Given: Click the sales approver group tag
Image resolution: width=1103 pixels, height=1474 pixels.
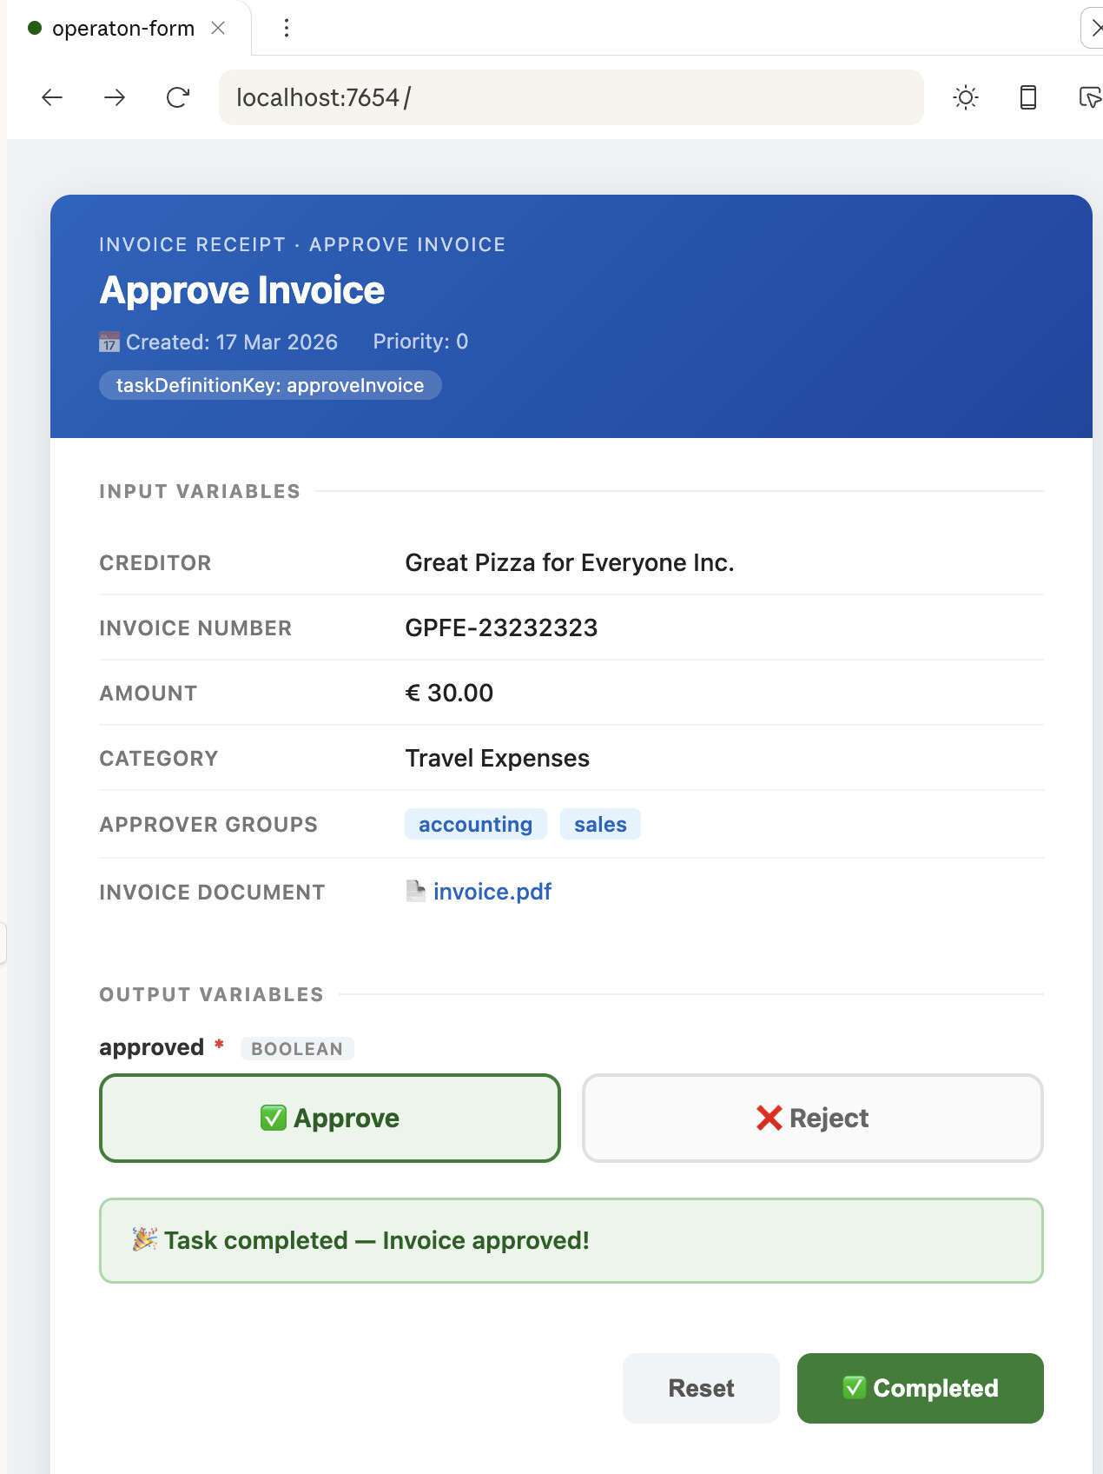Looking at the screenshot, I should 600,825.
